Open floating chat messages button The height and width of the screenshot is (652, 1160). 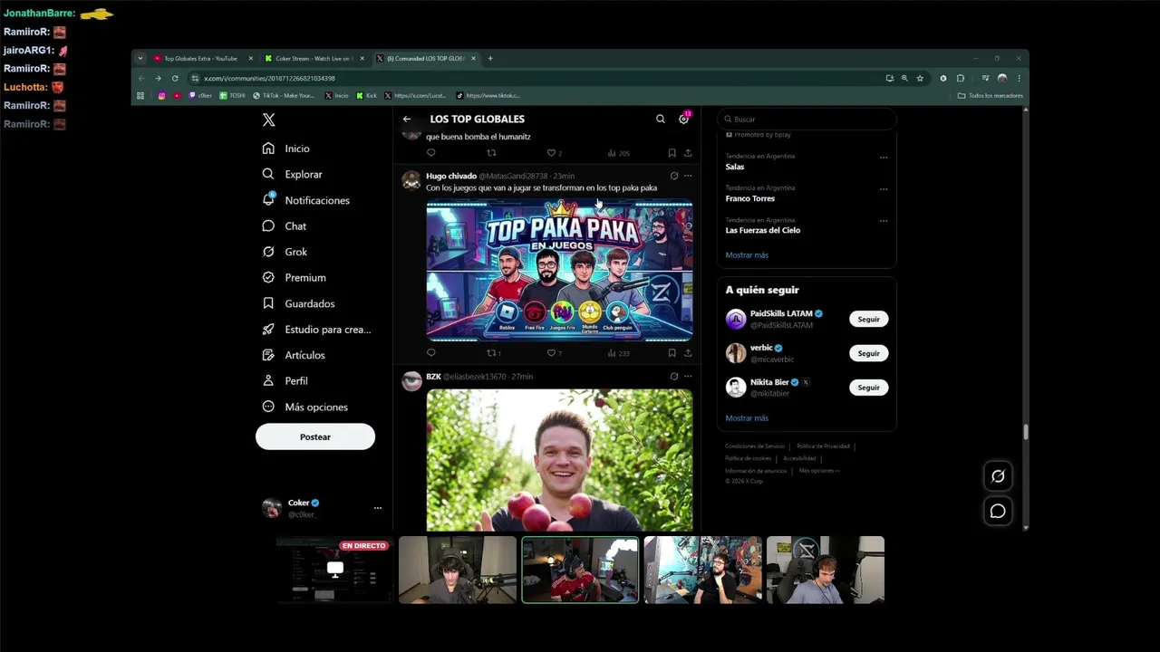(x=998, y=512)
